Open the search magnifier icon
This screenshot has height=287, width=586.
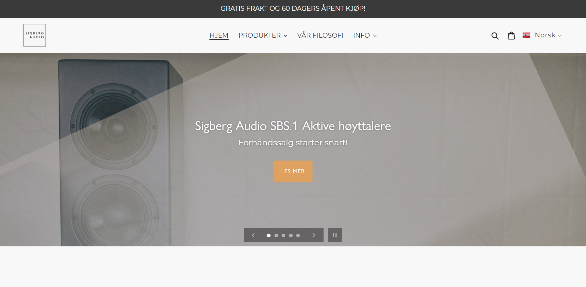(495, 35)
